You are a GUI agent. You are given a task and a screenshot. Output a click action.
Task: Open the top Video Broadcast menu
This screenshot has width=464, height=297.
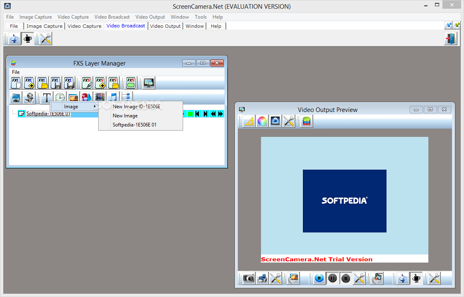pos(112,17)
